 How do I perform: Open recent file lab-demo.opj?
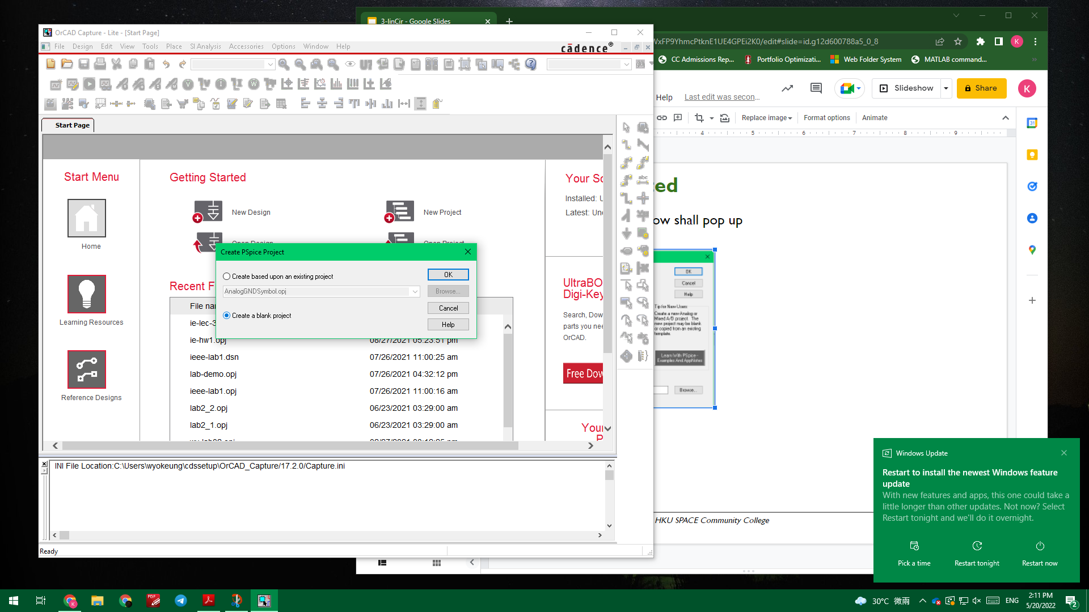(x=213, y=374)
